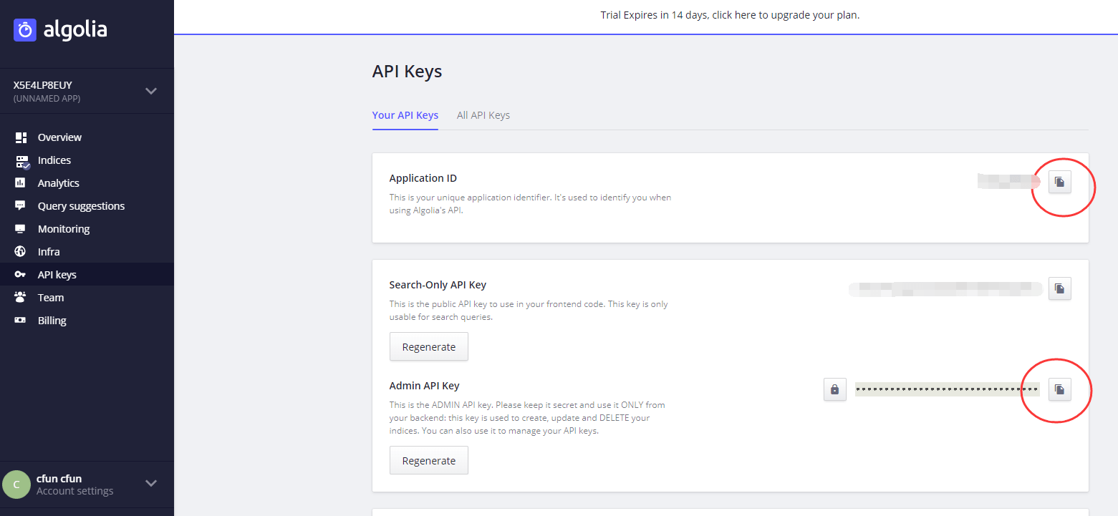Click the Analytics chart icon in sidebar
Image resolution: width=1118 pixels, height=516 pixels.
coord(21,183)
